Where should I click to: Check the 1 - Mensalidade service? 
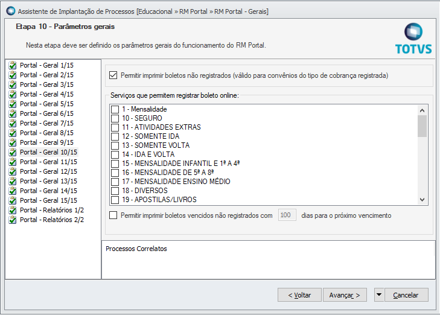point(115,109)
